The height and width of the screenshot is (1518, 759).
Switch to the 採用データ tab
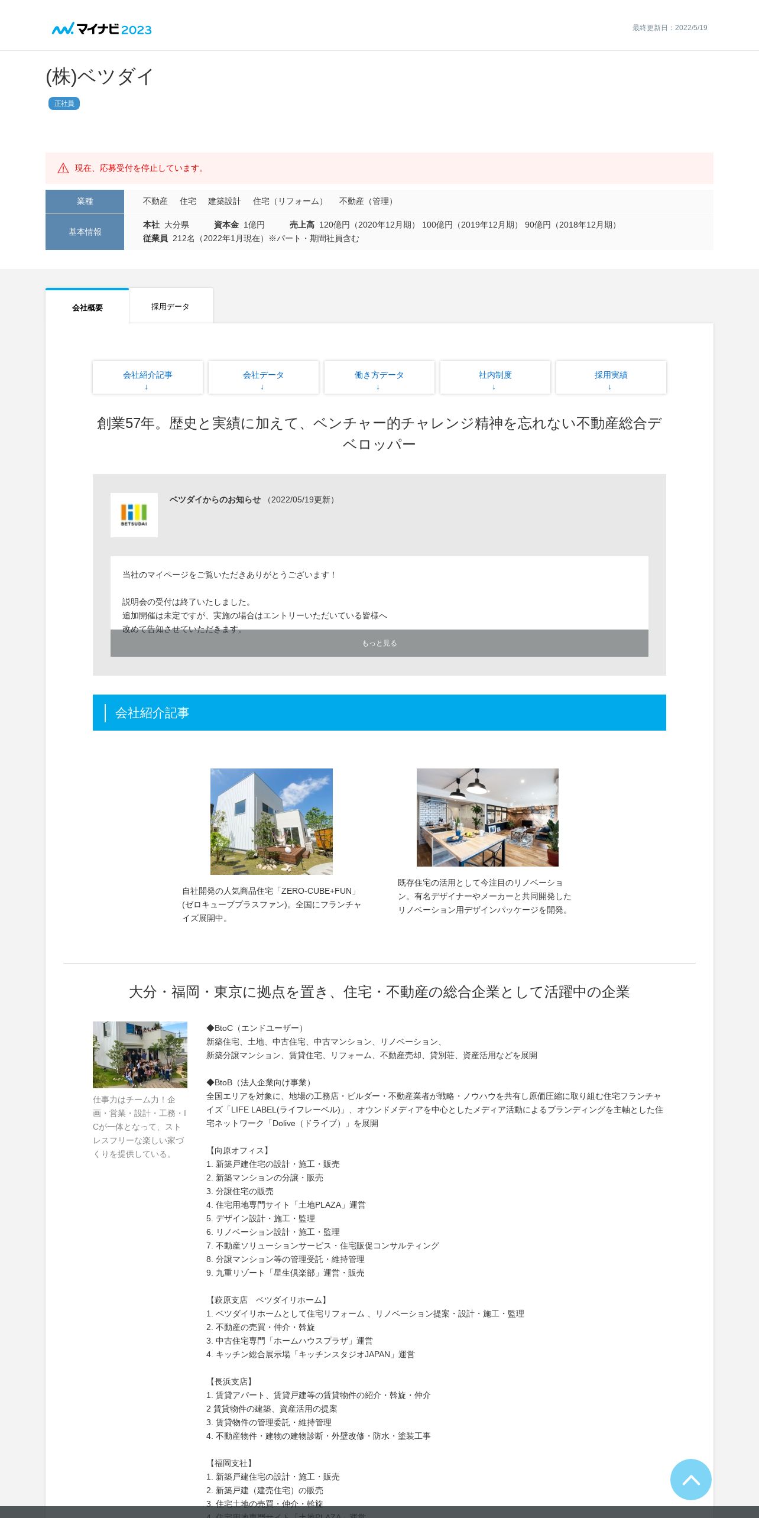[x=170, y=306]
